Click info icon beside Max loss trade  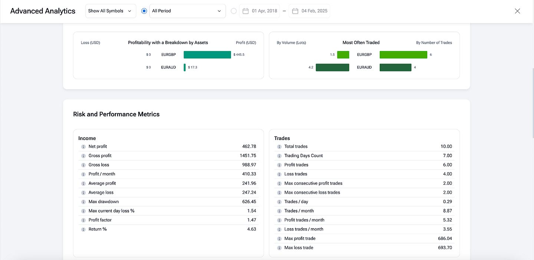point(279,248)
